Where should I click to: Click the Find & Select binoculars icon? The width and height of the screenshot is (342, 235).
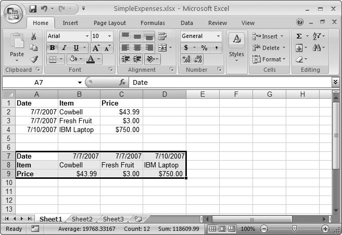pos(316,47)
